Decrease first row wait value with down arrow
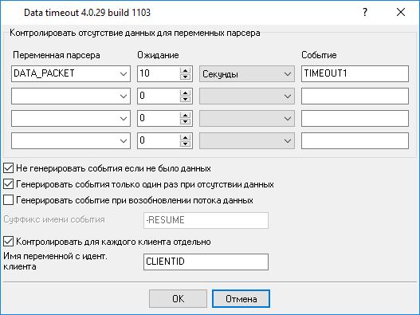Viewport: 420px width, 315px height. point(185,77)
